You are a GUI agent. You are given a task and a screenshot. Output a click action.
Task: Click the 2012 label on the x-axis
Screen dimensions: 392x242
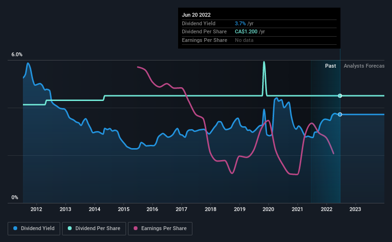click(x=36, y=209)
